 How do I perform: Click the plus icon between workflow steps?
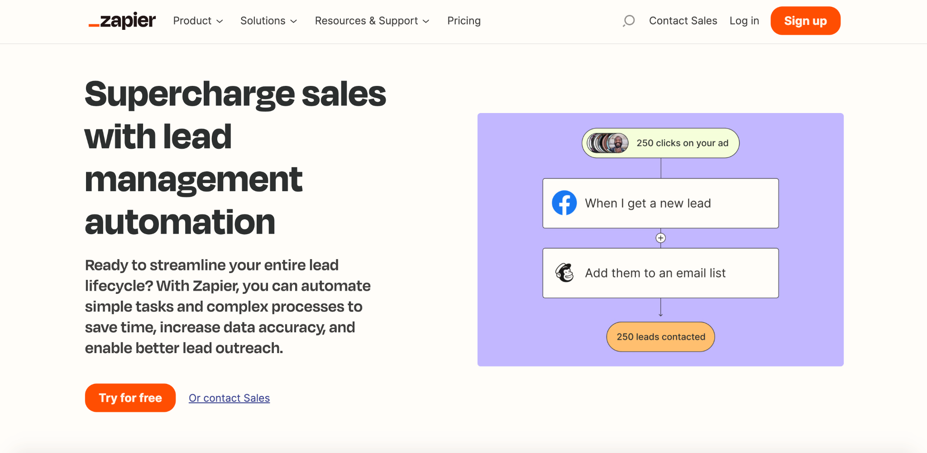(x=660, y=237)
